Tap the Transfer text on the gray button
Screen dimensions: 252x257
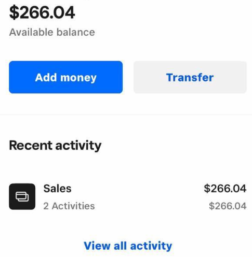click(x=190, y=77)
